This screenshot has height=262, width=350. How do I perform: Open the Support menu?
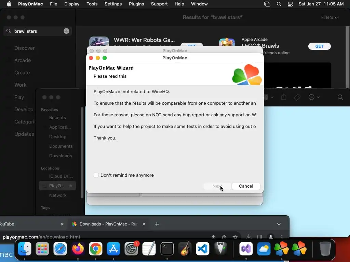click(x=159, y=4)
